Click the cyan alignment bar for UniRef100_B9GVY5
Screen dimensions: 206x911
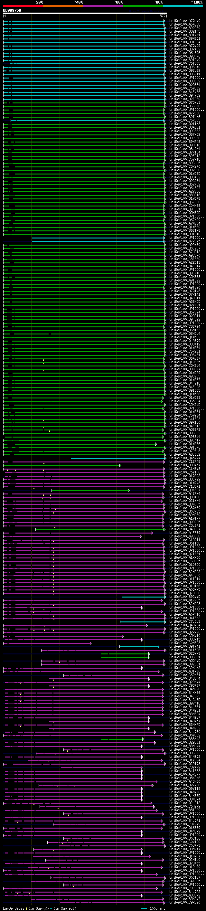click(x=144, y=597)
